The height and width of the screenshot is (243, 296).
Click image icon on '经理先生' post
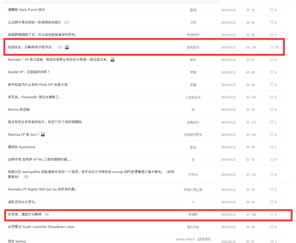click(x=67, y=47)
